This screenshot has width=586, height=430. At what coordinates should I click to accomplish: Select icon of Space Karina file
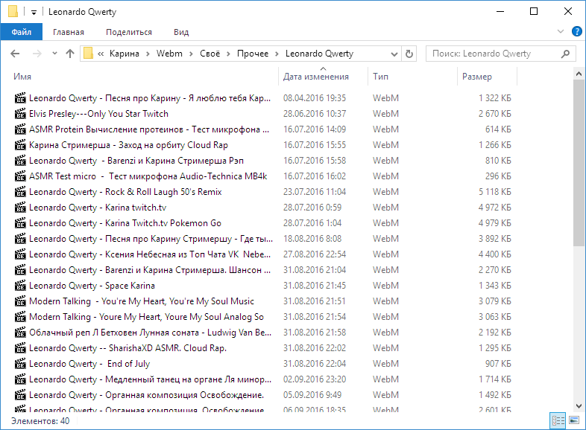pos(20,286)
